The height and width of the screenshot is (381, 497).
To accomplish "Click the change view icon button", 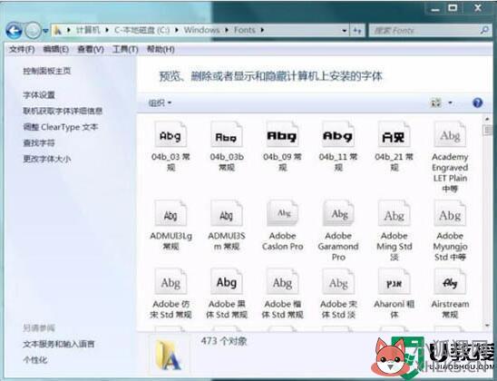I will point(436,103).
